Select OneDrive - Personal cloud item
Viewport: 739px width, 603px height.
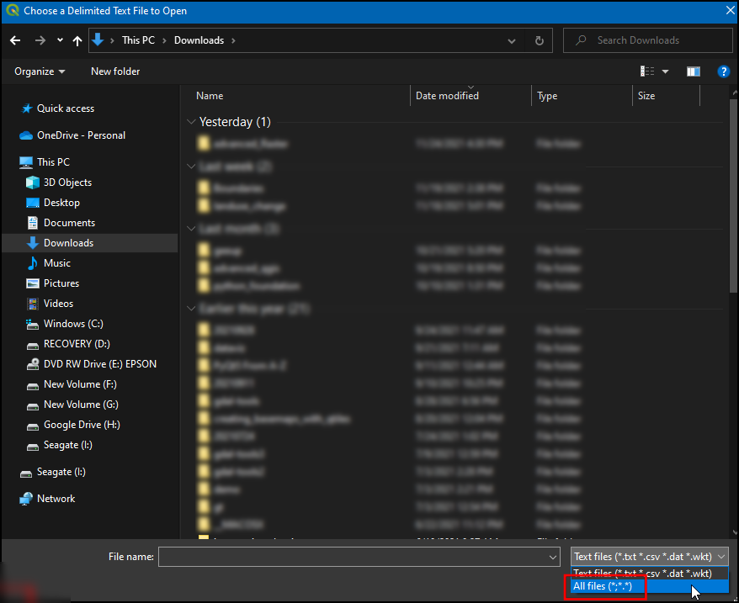click(80, 135)
